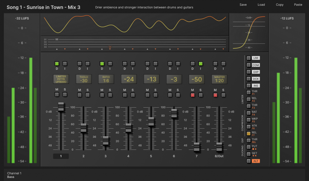This screenshot has width=309, height=181.
Task: Unmute channel 7 with its M button
Action: point(193,96)
